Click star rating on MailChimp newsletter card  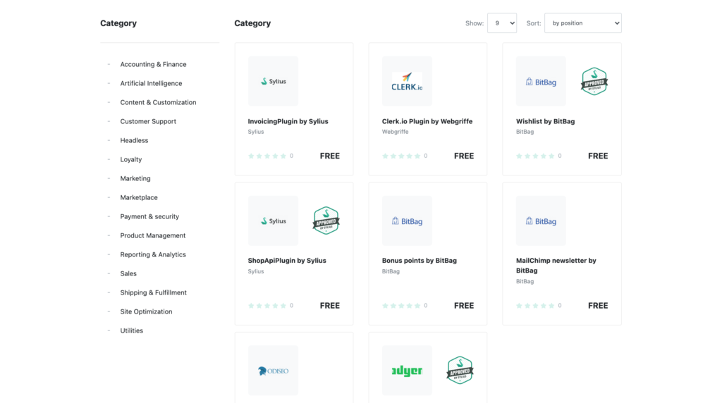(535, 306)
